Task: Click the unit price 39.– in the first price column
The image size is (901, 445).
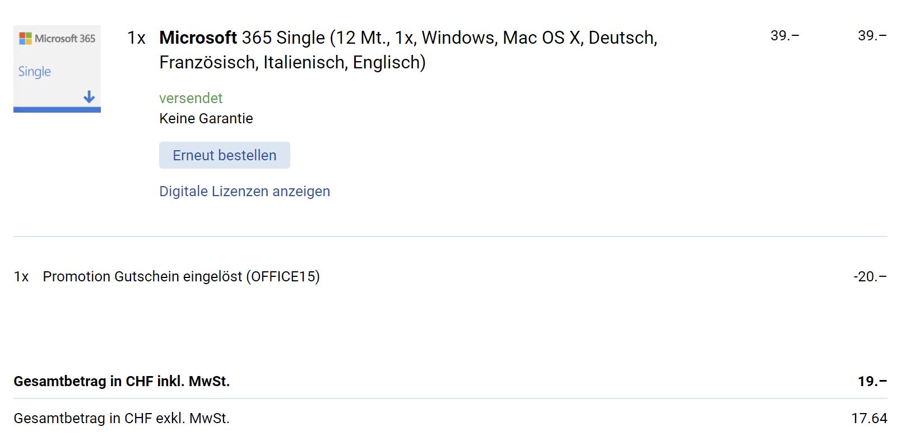Action: tap(784, 36)
